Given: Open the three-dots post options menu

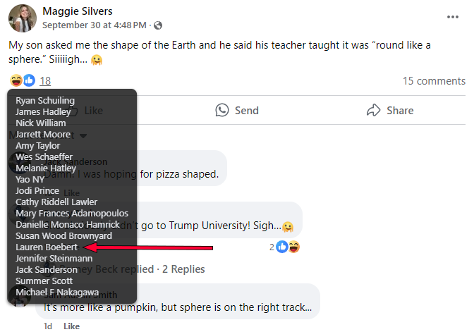Looking at the screenshot, I should coord(452,17).
